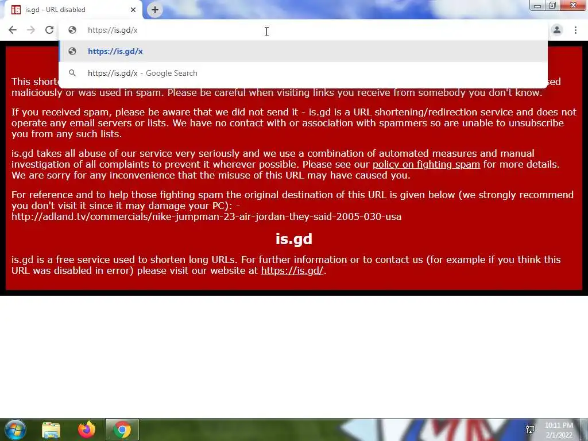Click the network icon in the system tray
The height and width of the screenshot is (441, 588).
(530, 430)
